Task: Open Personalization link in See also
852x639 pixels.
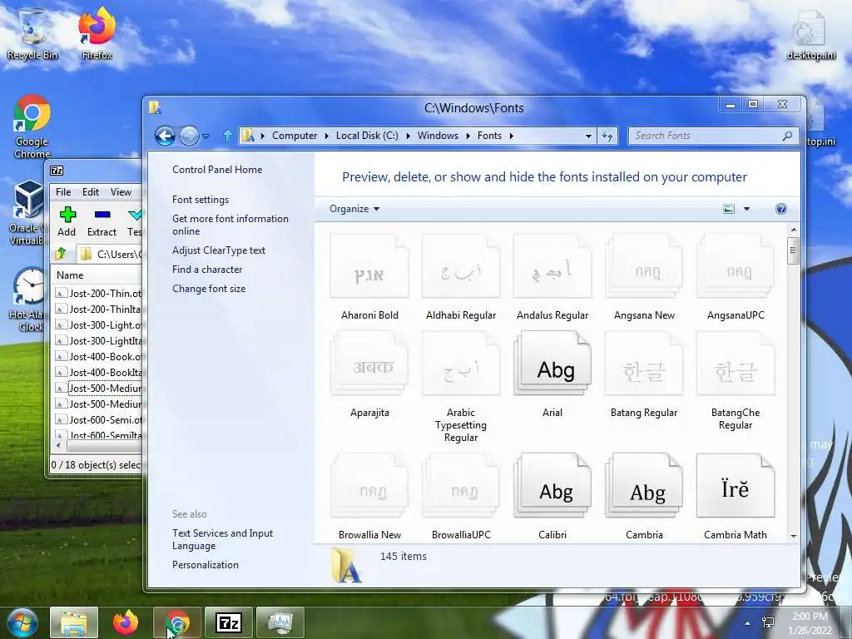Action: point(206,565)
